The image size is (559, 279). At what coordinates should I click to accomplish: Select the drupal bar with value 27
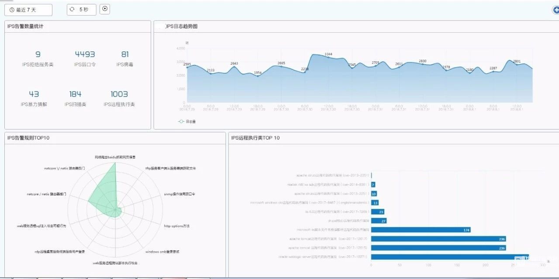(378, 221)
